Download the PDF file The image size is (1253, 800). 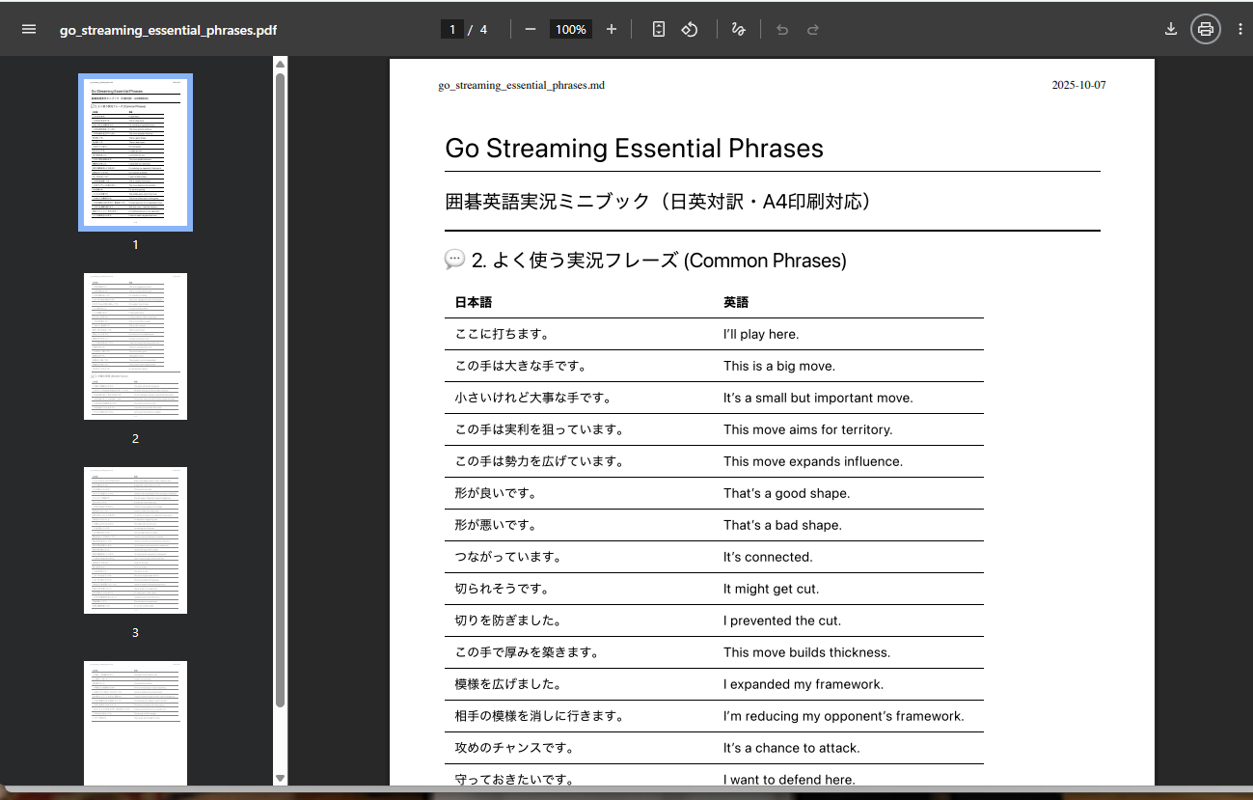point(1170,29)
